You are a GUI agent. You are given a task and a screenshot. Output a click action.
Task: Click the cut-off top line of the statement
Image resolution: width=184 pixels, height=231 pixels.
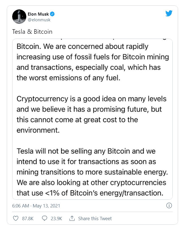[x=92, y=40]
